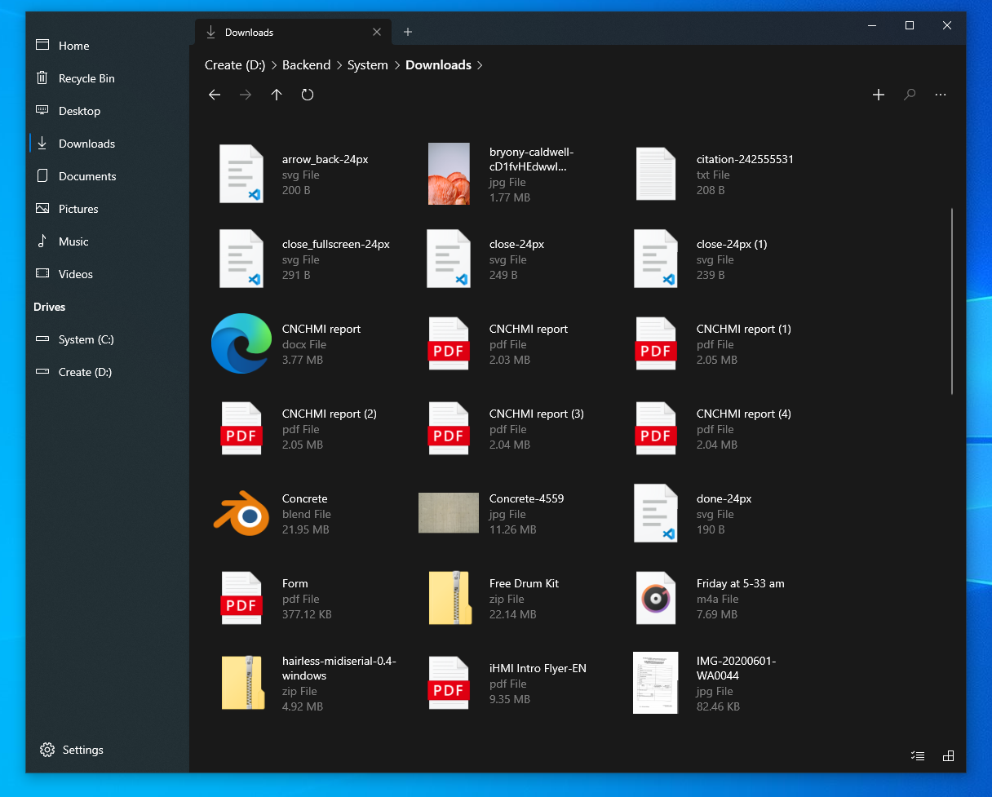Image resolution: width=992 pixels, height=797 pixels.
Task: Select the CNCHMI report (3) PDF icon
Action: point(449,428)
